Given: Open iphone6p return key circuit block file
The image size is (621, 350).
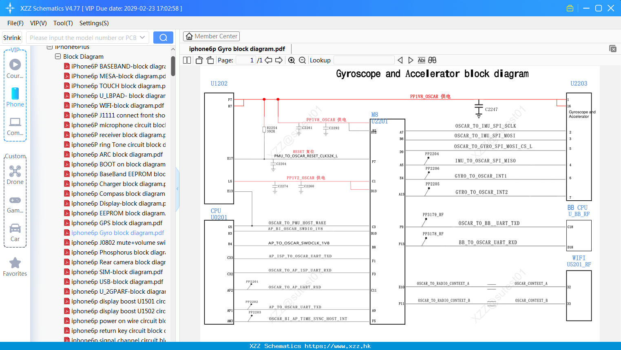Looking at the screenshot, I should click(115, 331).
